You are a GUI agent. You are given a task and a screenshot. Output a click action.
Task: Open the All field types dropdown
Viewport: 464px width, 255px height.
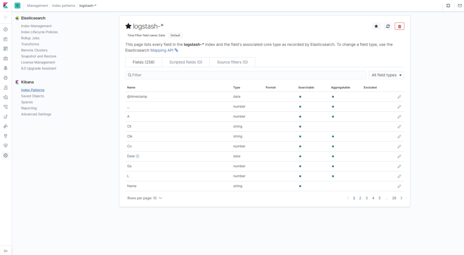[x=386, y=75]
